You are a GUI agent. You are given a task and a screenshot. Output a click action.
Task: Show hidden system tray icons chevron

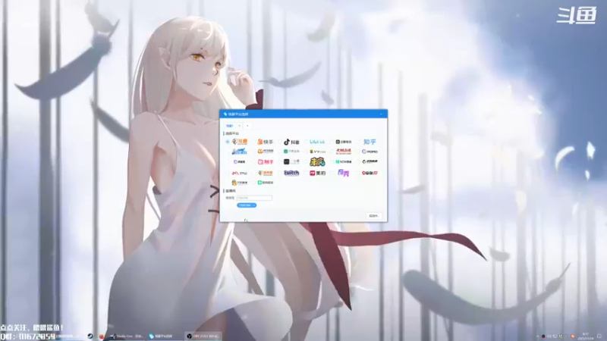[538, 336]
